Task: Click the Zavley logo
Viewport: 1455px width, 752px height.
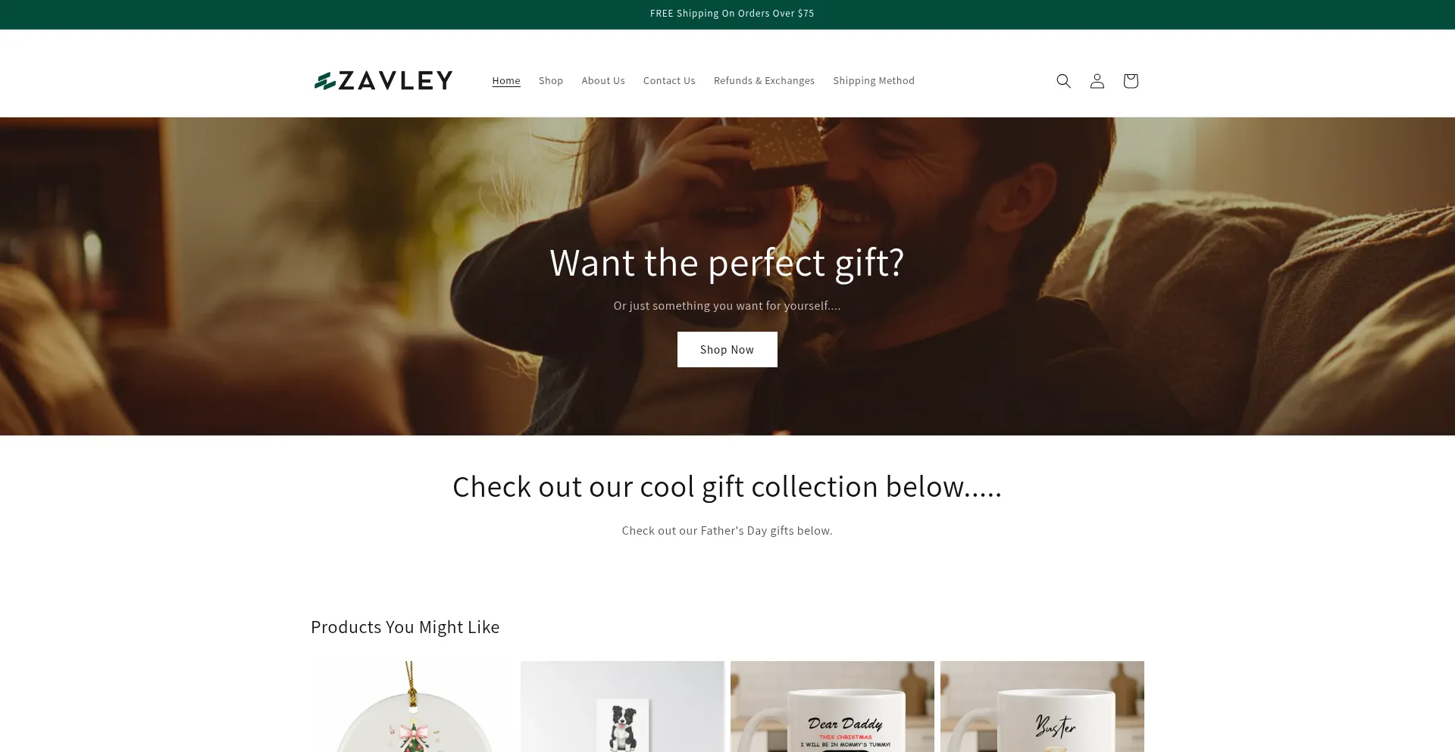Action: [383, 80]
